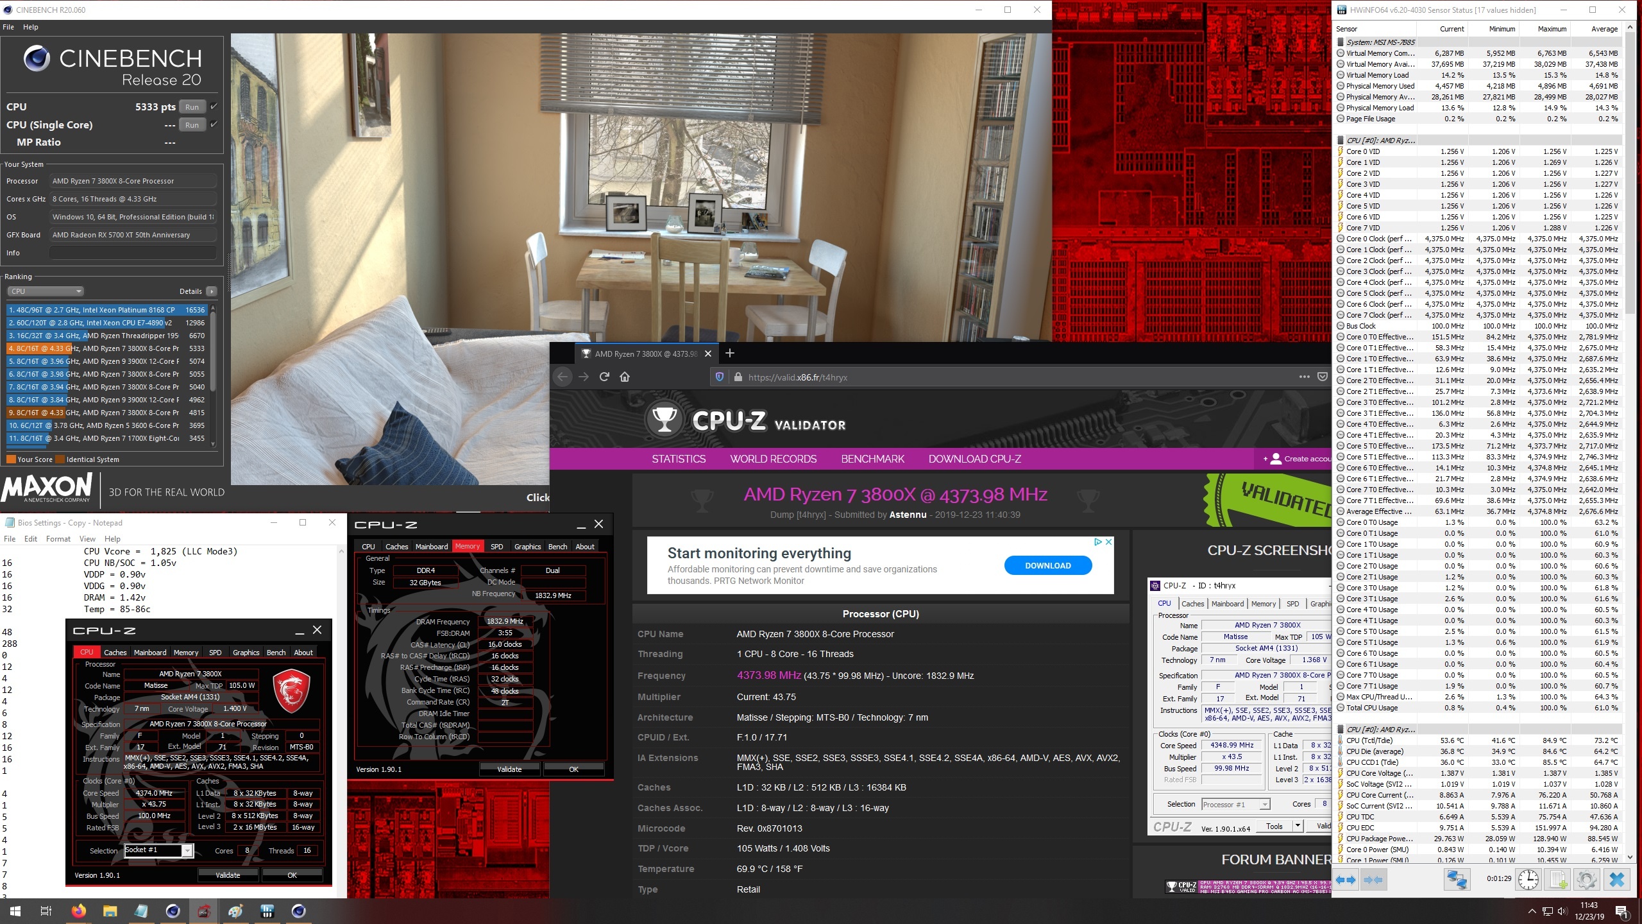The width and height of the screenshot is (1642, 924).
Task: Reload the CPU-Z Validator page
Action: point(604,377)
